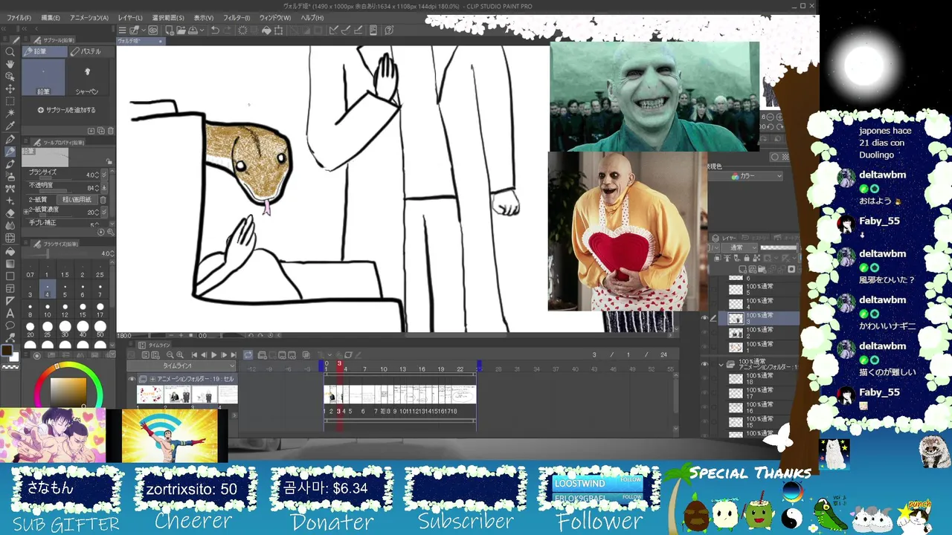This screenshot has width=952, height=535.
Task: Click the Redo icon in command bar
Action: point(227,30)
